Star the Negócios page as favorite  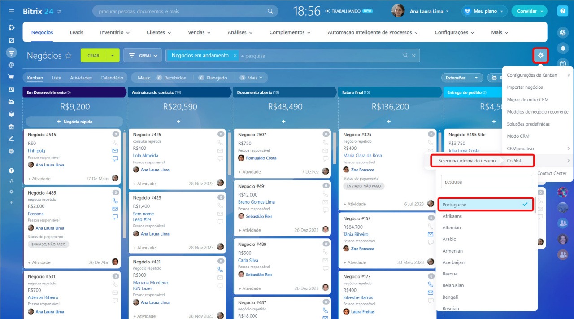point(69,56)
